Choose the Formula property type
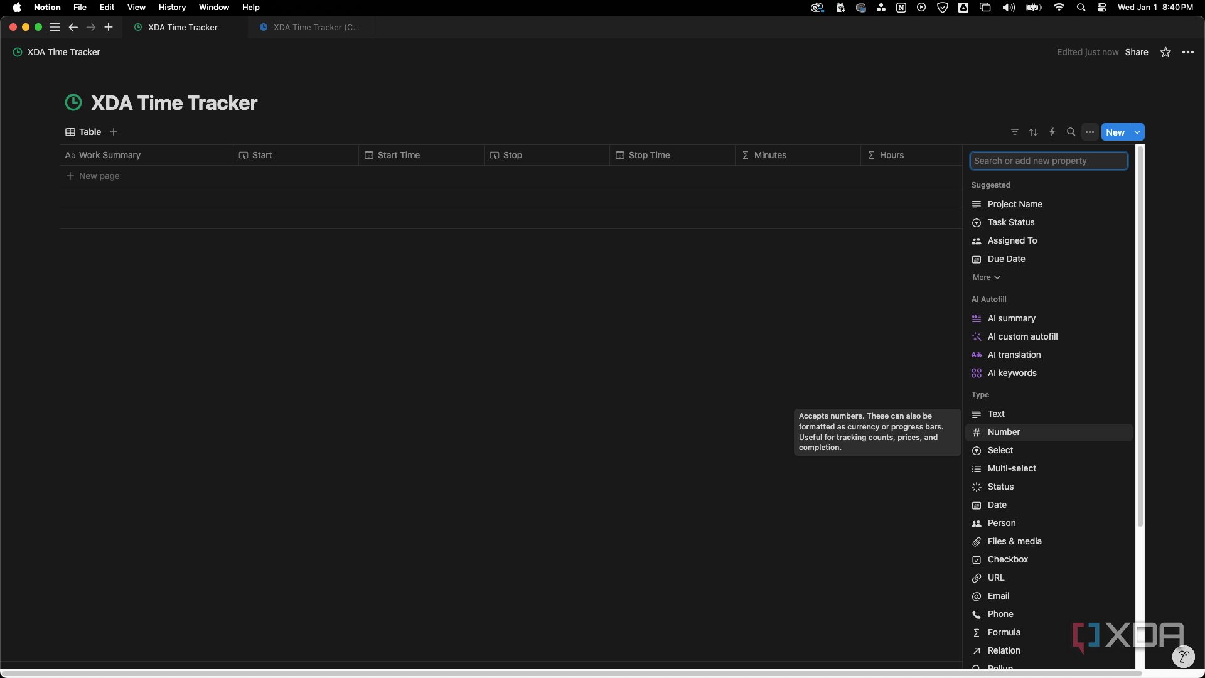This screenshot has height=678, width=1205. point(1049,632)
